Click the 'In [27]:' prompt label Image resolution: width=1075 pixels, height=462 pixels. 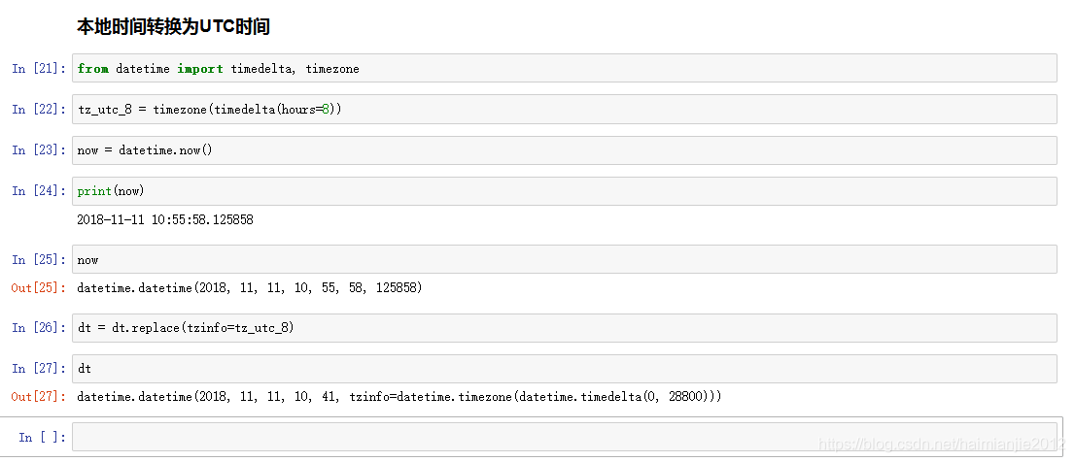39,369
